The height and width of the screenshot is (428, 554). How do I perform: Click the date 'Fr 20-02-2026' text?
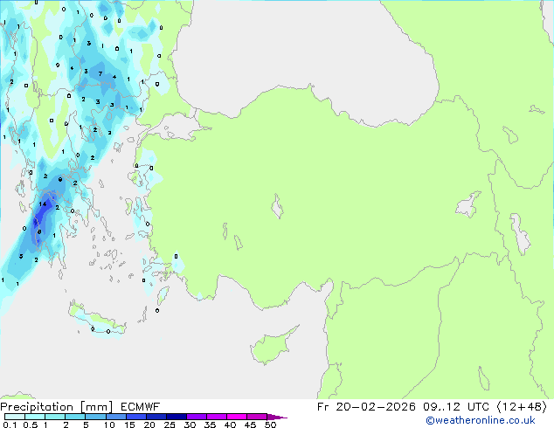(366, 407)
